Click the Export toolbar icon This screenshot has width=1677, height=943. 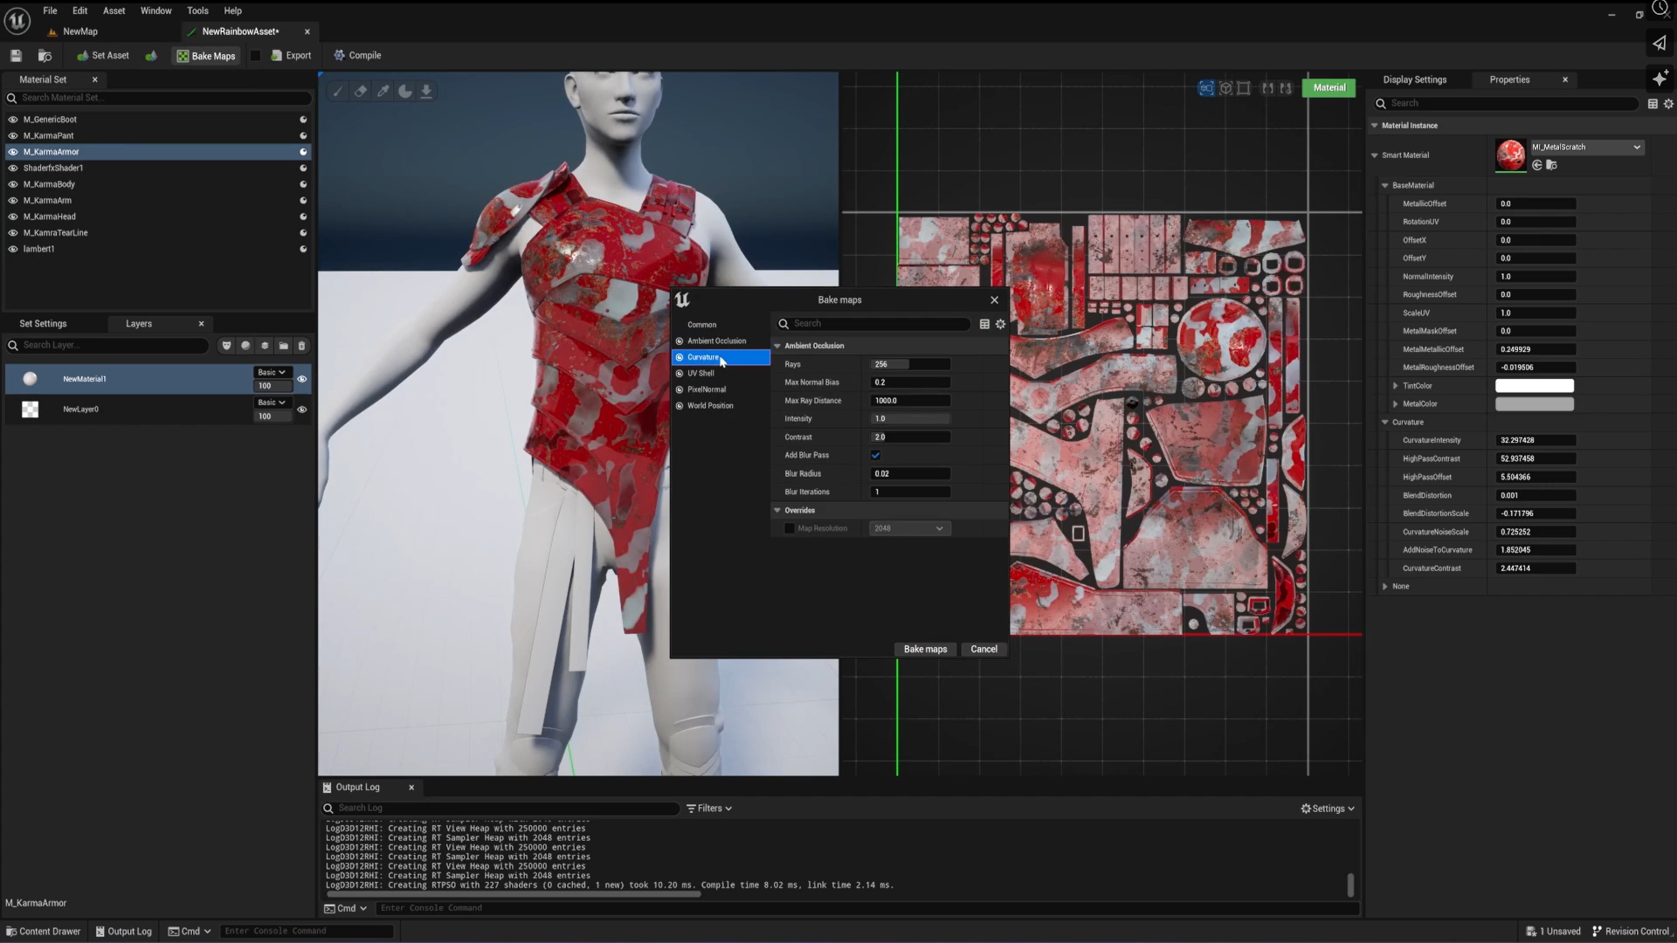tap(277, 55)
